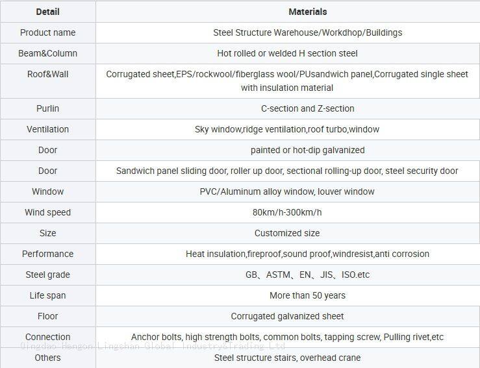Click the "Wind speed" label cell
Image resolution: width=480 pixels, height=368 pixels.
pyautogui.click(x=47, y=212)
